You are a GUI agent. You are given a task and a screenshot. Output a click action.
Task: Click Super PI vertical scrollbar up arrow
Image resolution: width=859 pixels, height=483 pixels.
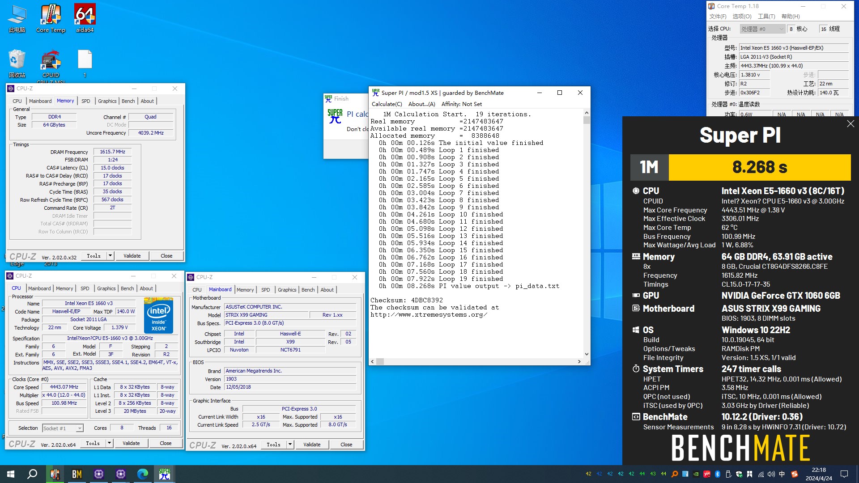(587, 113)
